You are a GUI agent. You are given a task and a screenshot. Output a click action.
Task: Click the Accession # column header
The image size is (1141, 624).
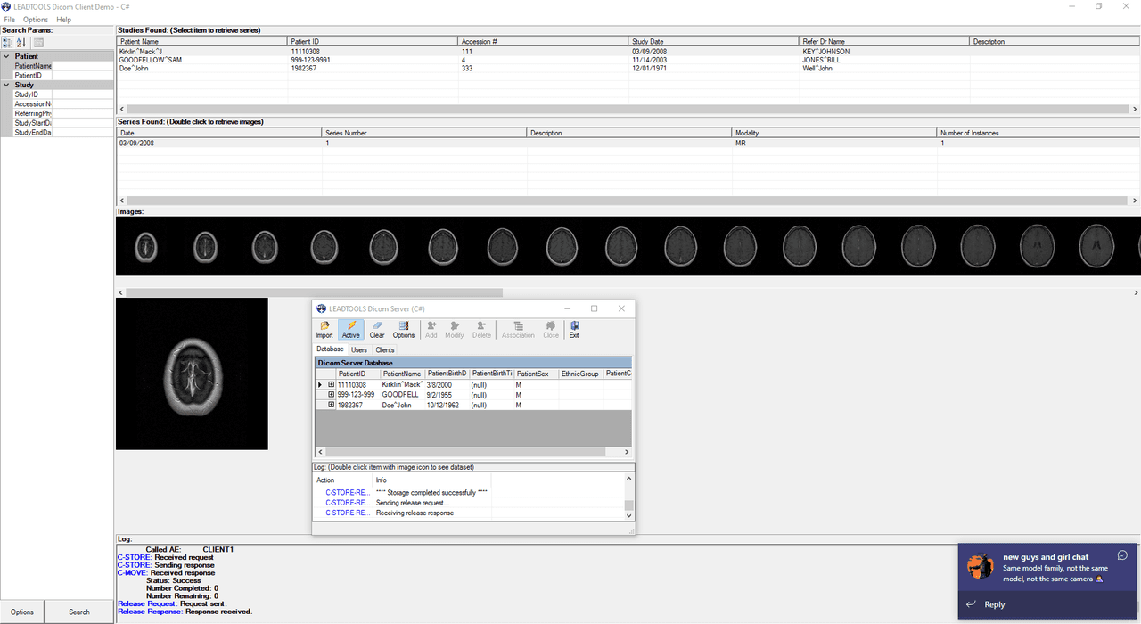pyautogui.click(x=543, y=42)
